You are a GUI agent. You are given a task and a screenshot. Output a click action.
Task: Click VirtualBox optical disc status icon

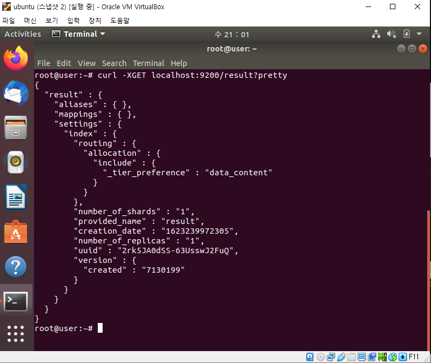(x=320, y=357)
